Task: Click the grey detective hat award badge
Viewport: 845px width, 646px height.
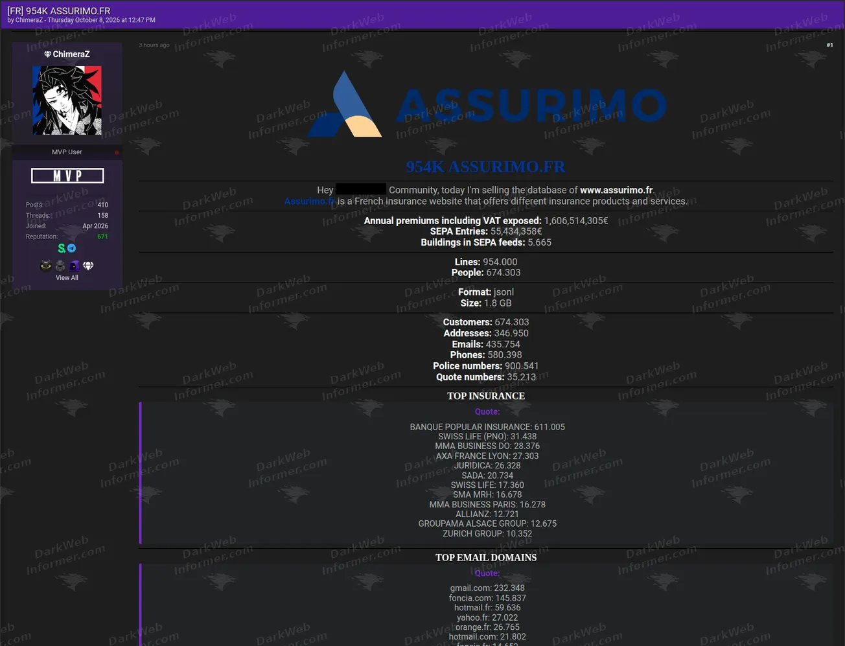Action: tap(60, 266)
